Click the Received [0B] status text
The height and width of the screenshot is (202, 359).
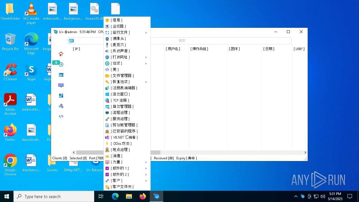pyautogui.click(x=164, y=158)
